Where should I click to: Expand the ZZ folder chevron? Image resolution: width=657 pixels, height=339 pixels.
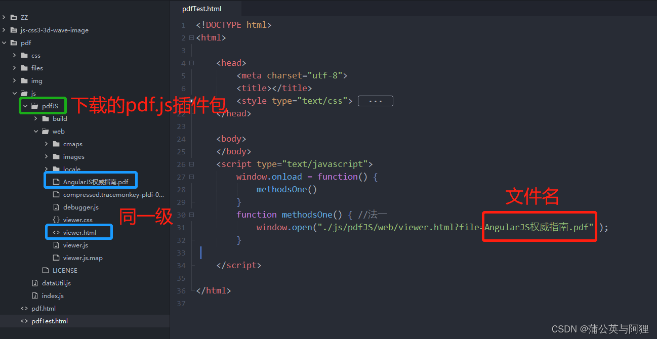[4, 17]
